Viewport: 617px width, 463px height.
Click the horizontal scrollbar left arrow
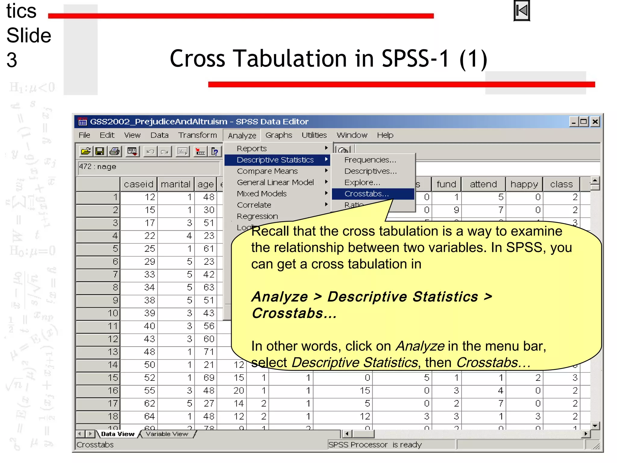[x=347, y=434]
